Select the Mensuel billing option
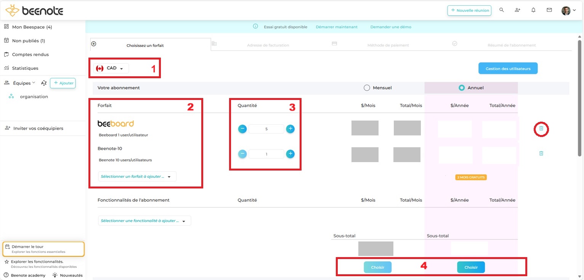Image resolution: width=584 pixels, height=280 pixels. (367, 88)
